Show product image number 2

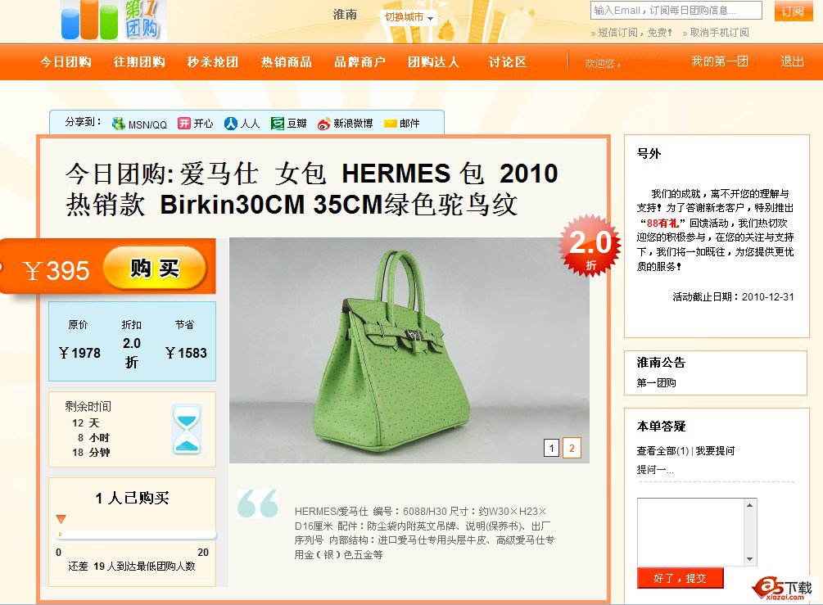(x=572, y=448)
